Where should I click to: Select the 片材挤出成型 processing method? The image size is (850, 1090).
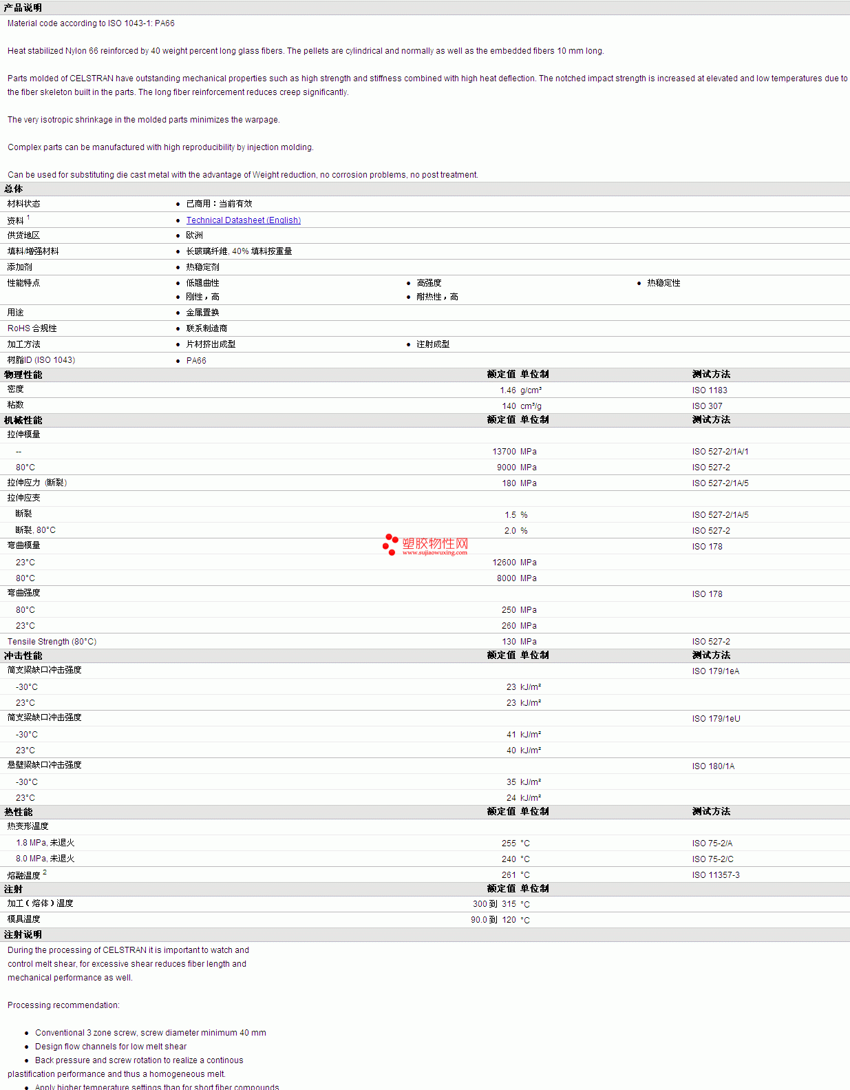click(x=211, y=344)
